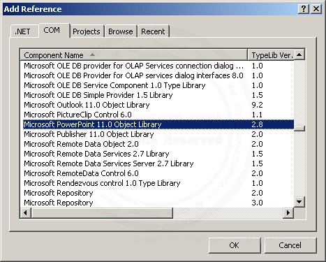Open the Recent tab
This screenshot has width=326, height=262.
pos(153,31)
